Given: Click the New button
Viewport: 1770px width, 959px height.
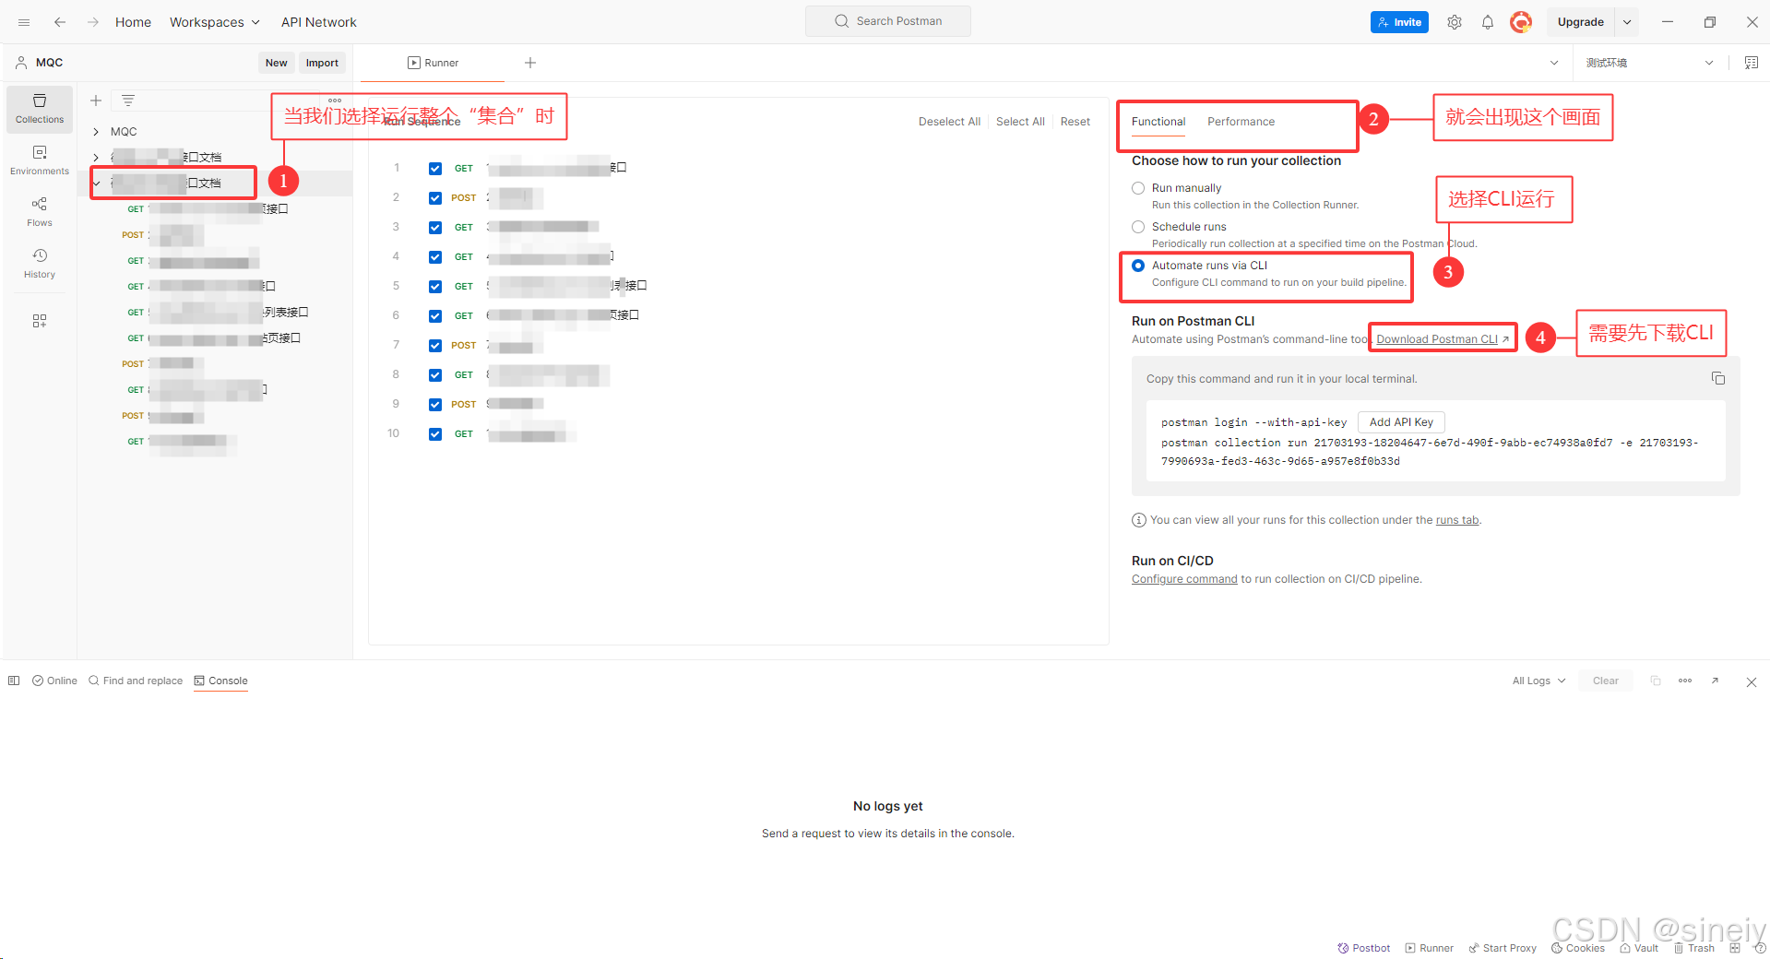Looking at the screenshot, I should 276,63.
